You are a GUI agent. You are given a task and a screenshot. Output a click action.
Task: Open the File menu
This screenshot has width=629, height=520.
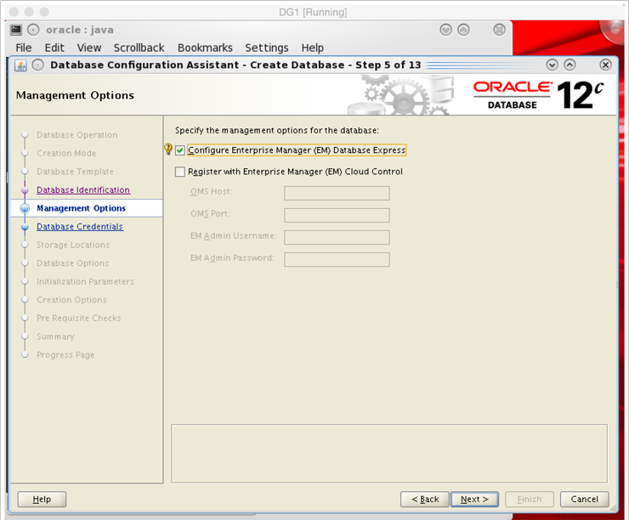(x=24, y=48)
